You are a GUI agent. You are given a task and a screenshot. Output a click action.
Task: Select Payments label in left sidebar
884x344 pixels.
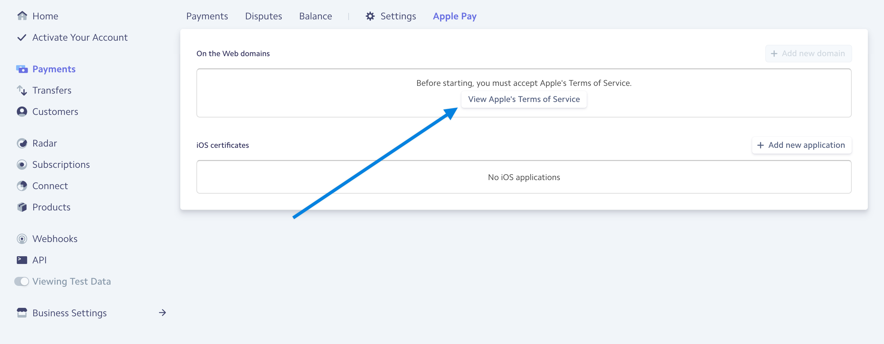(54, 69)
